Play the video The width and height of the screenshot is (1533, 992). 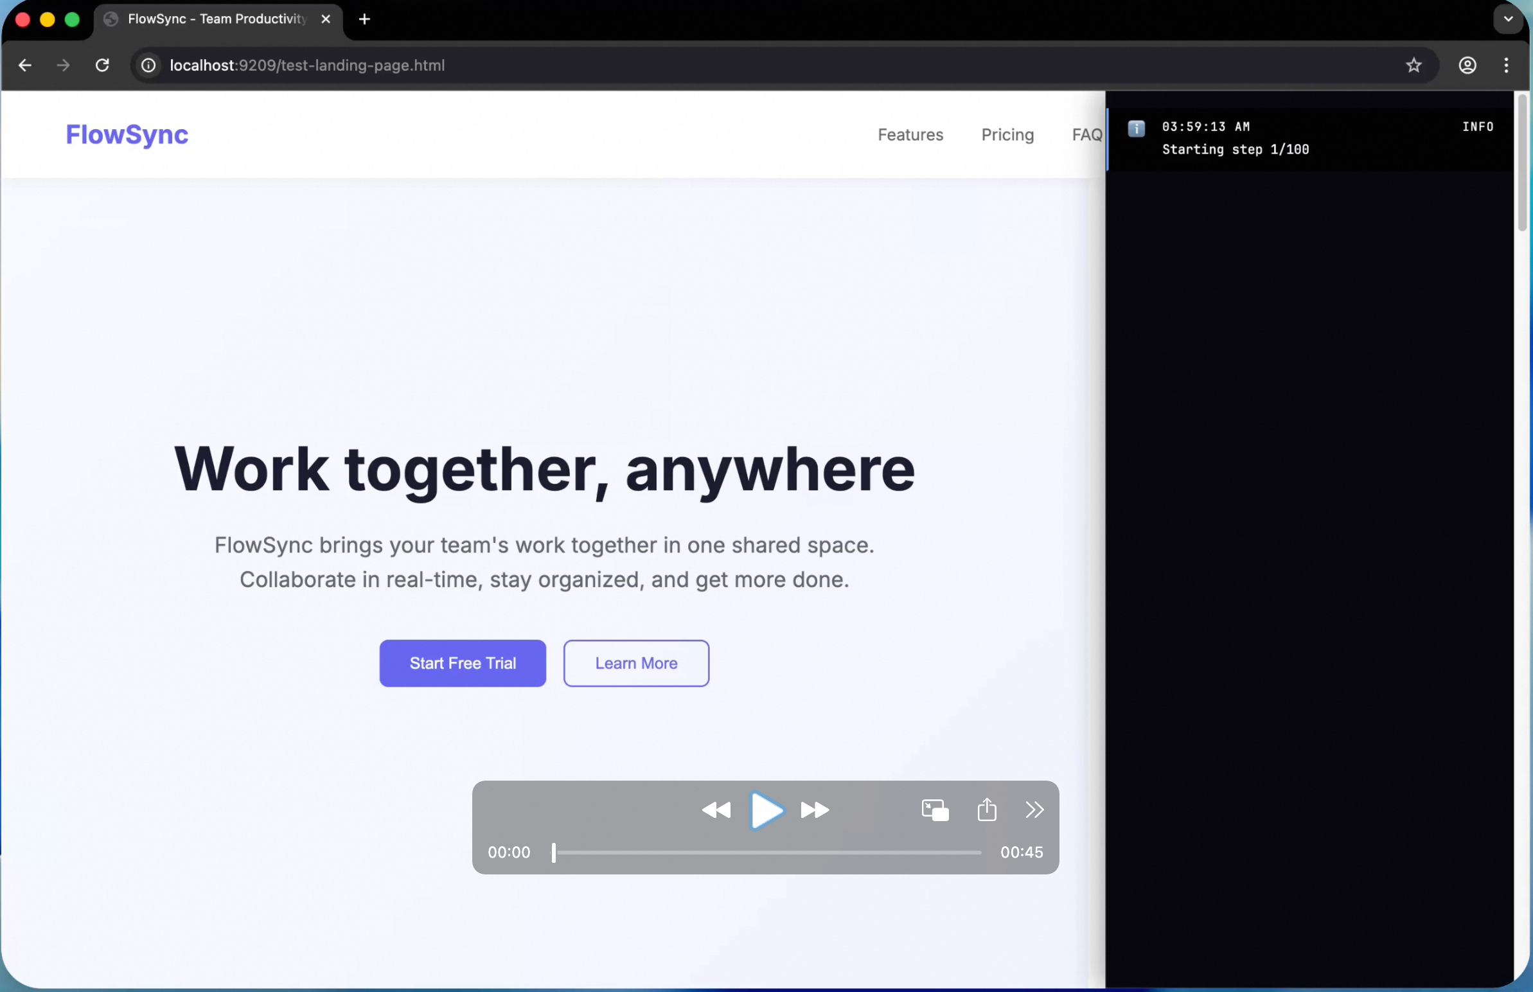click(x=766, y=810)
